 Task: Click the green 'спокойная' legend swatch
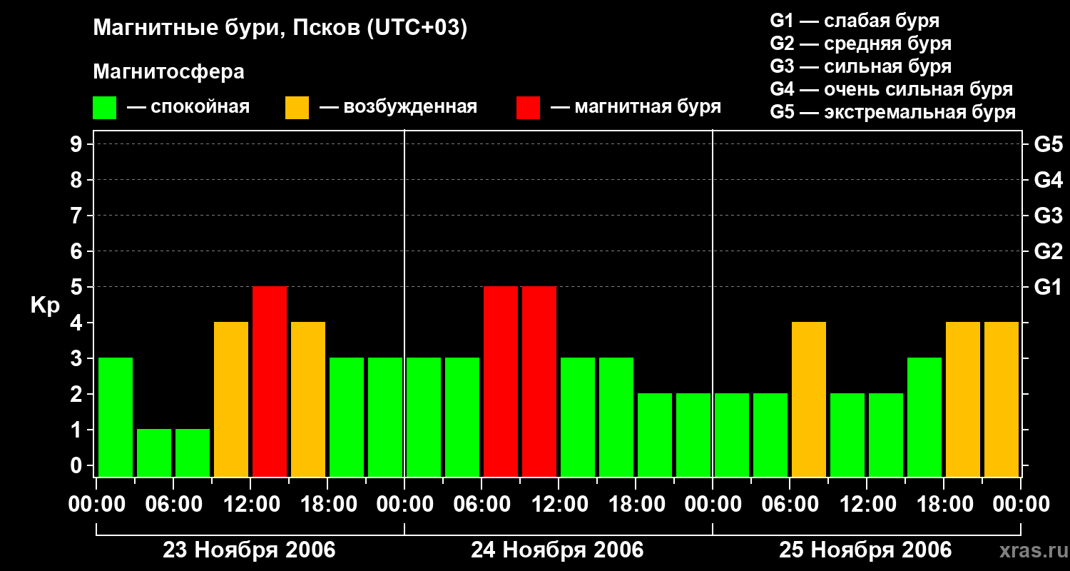[104, 108]
